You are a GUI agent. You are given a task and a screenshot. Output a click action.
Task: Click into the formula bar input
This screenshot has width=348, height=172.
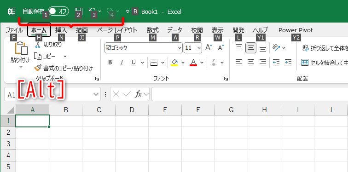click(x=250, y=94)
